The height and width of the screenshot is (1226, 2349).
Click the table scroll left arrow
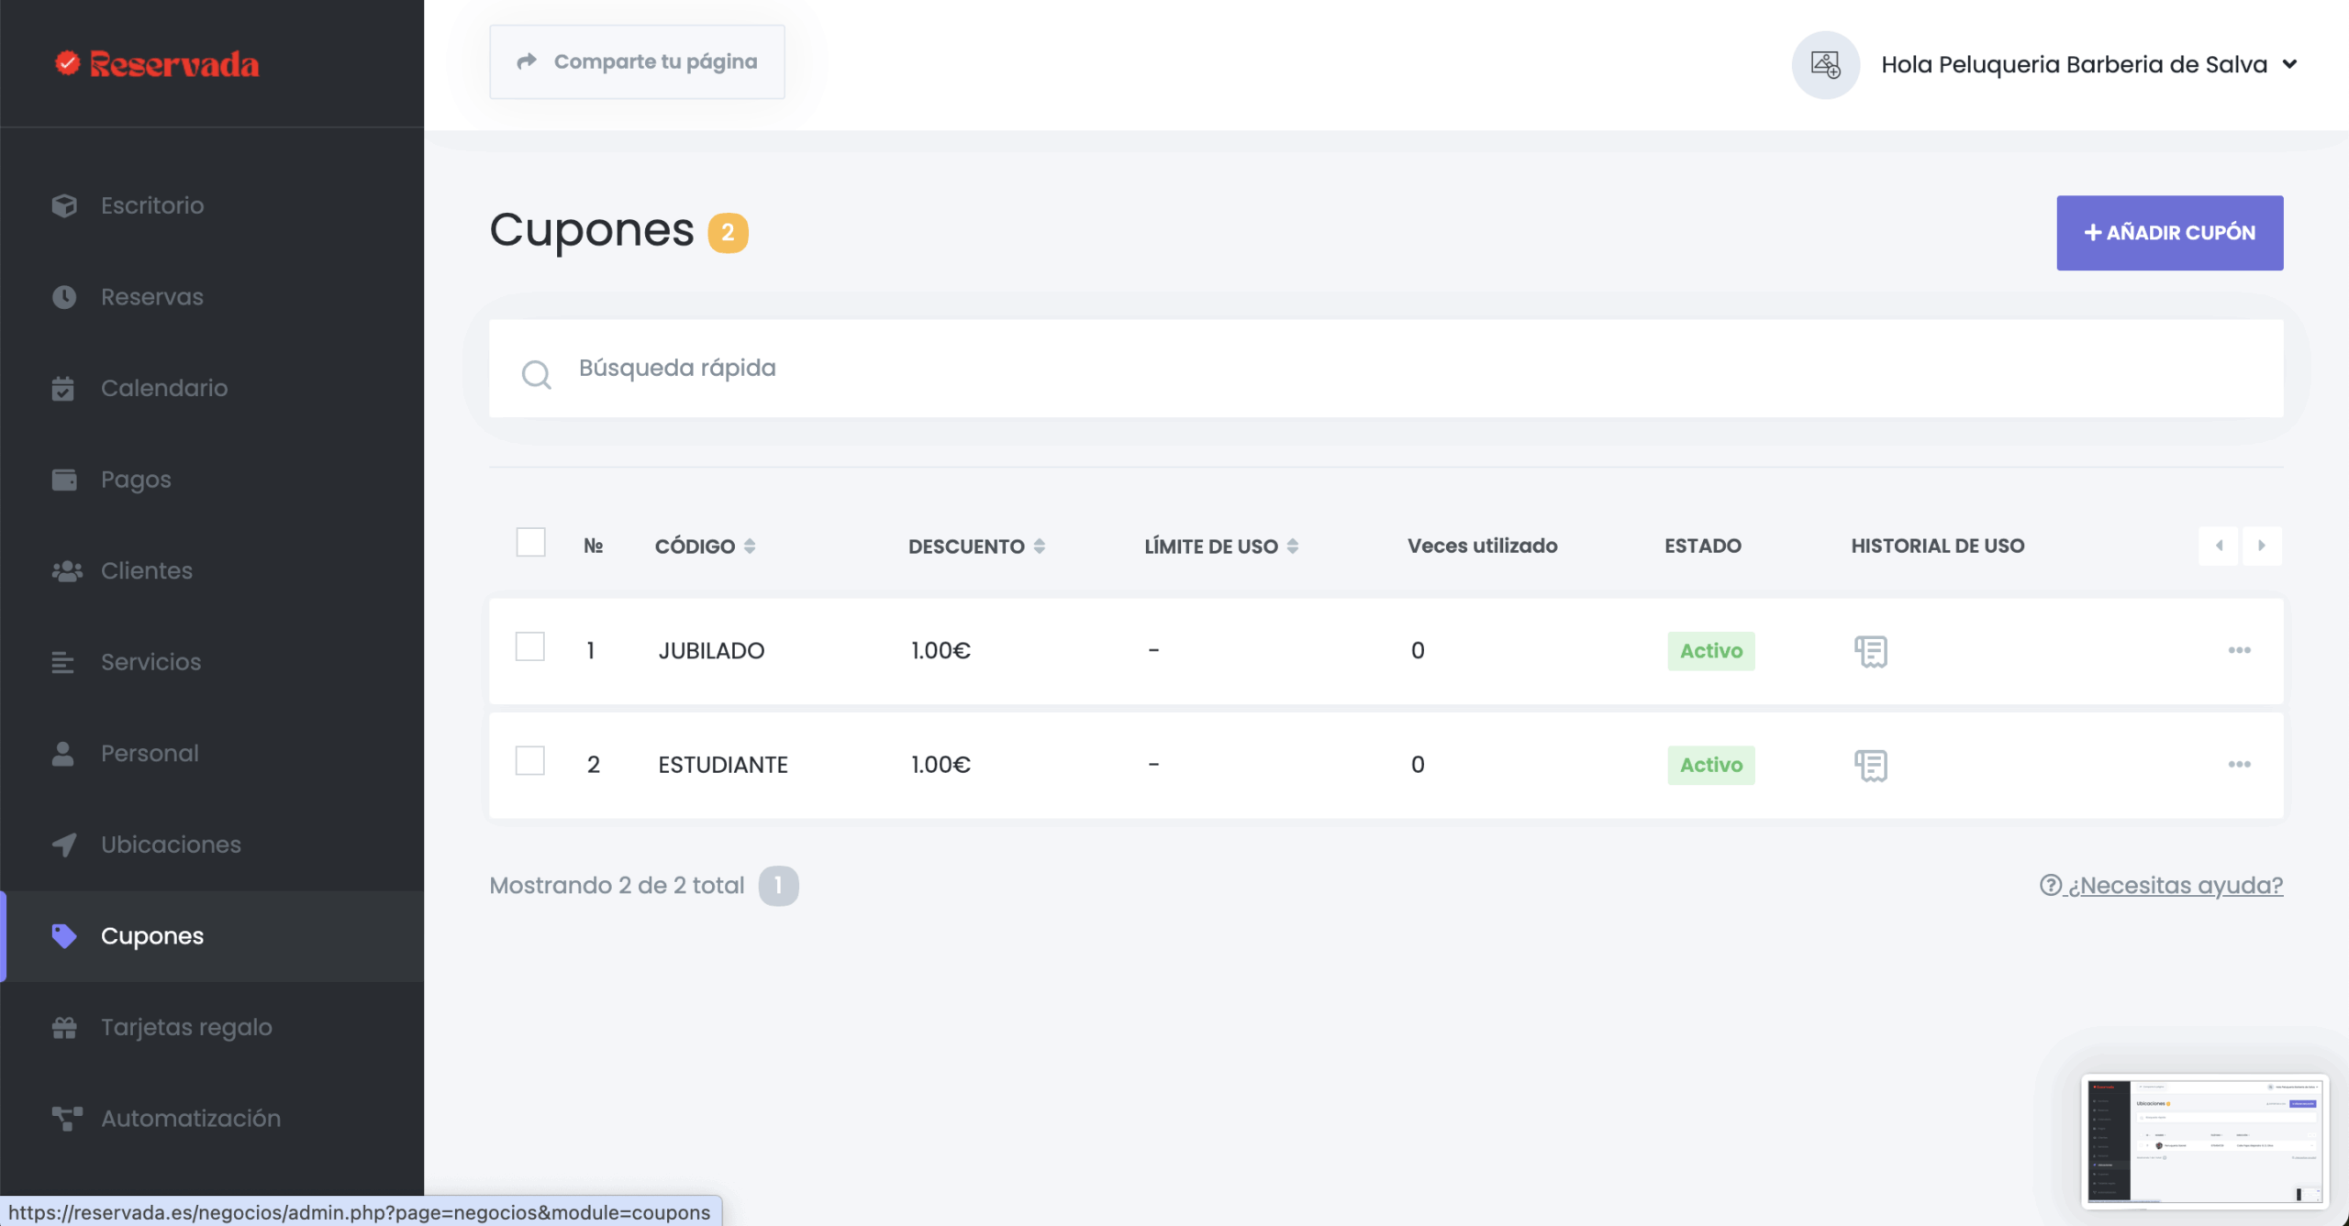(2219, 546)
